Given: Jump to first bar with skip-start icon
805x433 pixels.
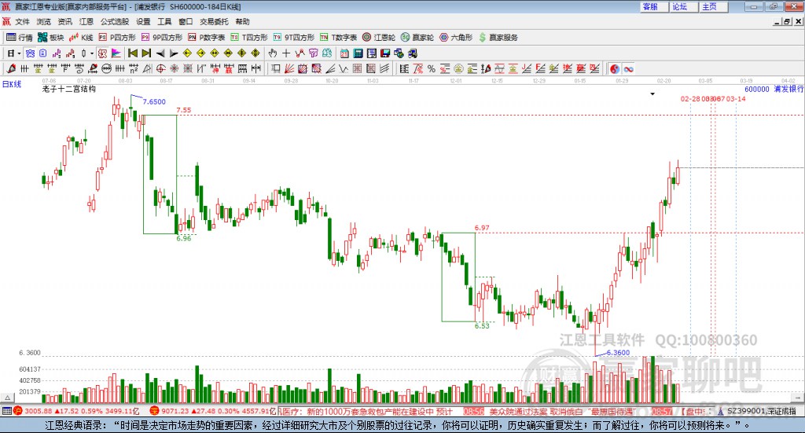Looking at the screenshot, I should pos(133,53).
